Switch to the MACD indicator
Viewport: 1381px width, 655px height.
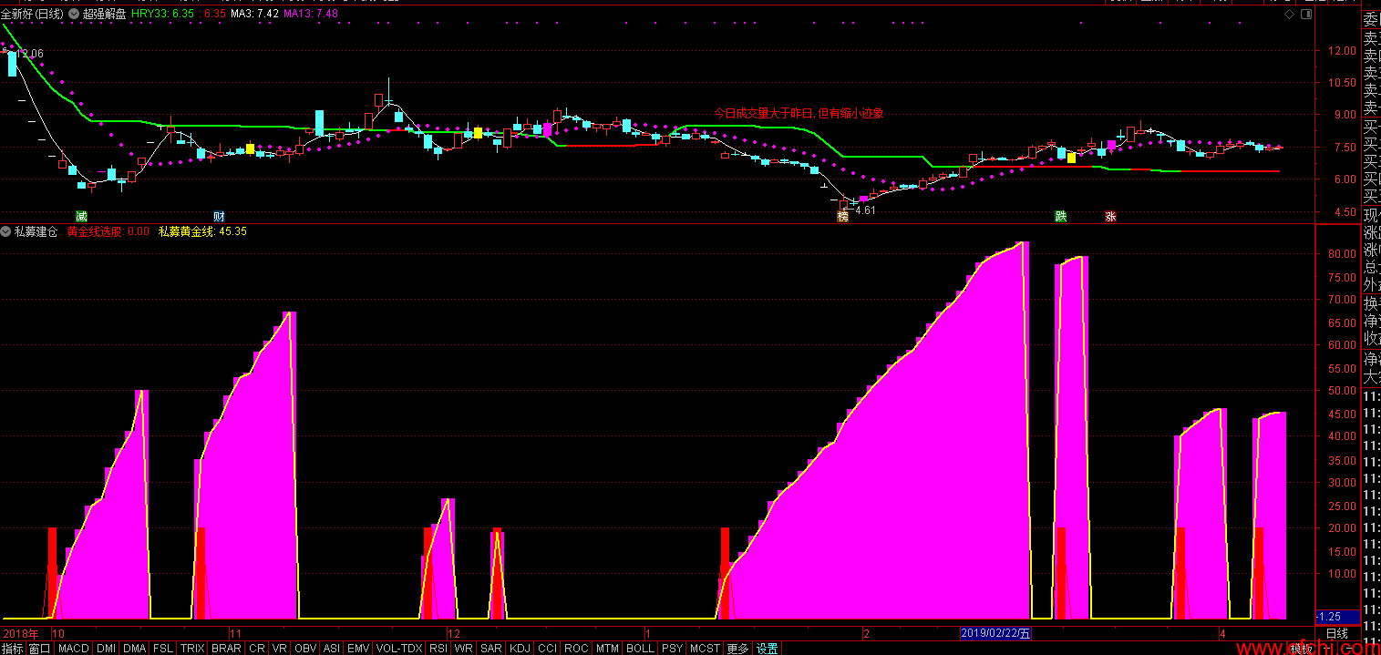[x=73, y=649]
